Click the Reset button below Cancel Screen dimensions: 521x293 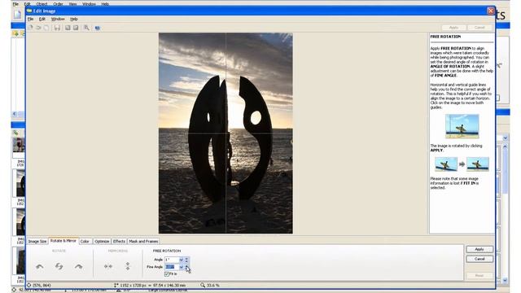[x=479, y=275]
